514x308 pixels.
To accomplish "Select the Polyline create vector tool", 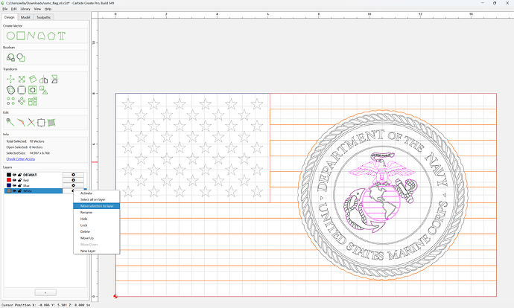I will pyautogui.click(x=31, y=36).
